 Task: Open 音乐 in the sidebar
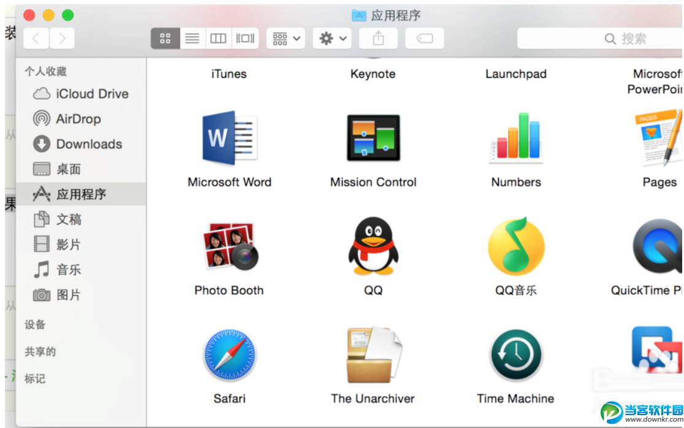coord(81,270)
